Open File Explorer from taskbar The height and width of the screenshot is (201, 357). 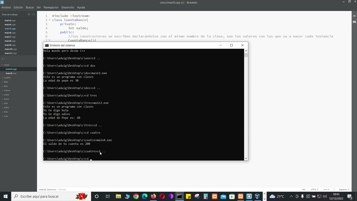click(x=118, y=196)
